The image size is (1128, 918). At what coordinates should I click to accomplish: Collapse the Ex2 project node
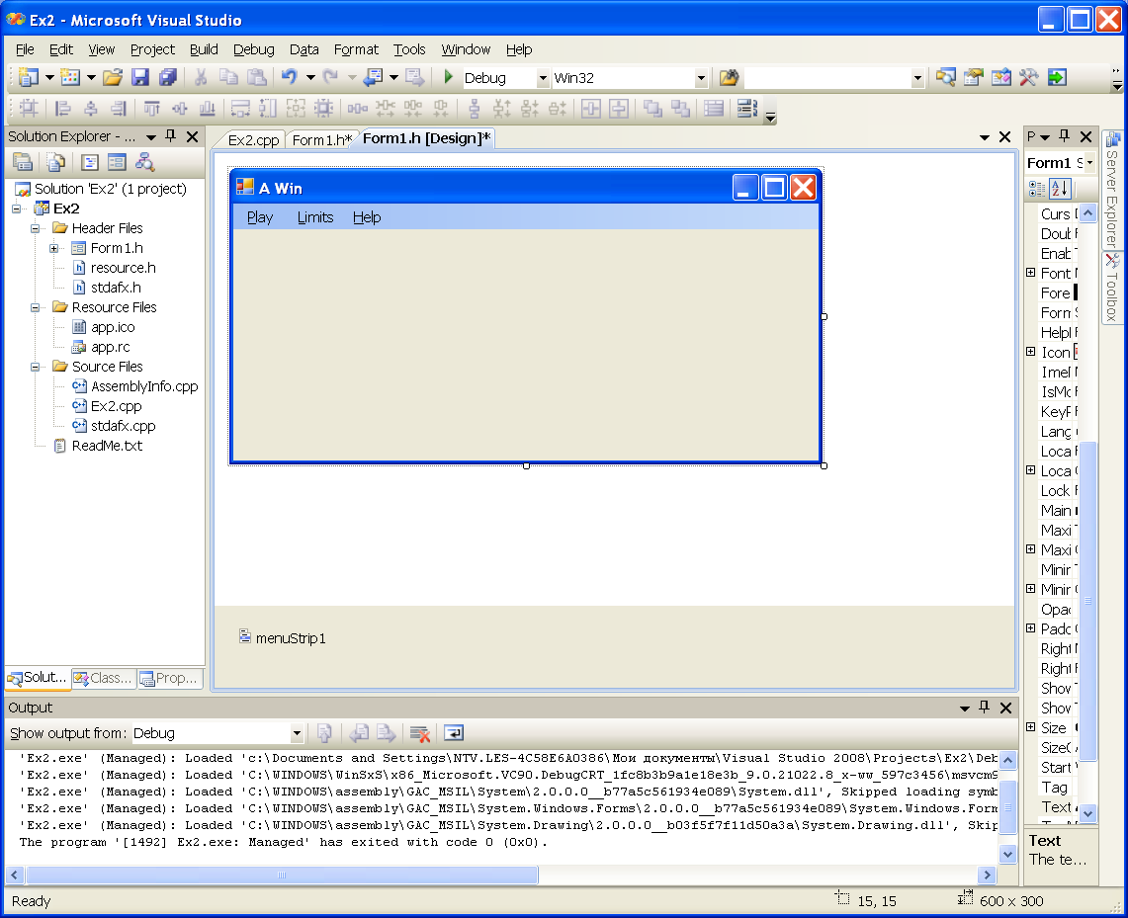click(x=16, y=209)
